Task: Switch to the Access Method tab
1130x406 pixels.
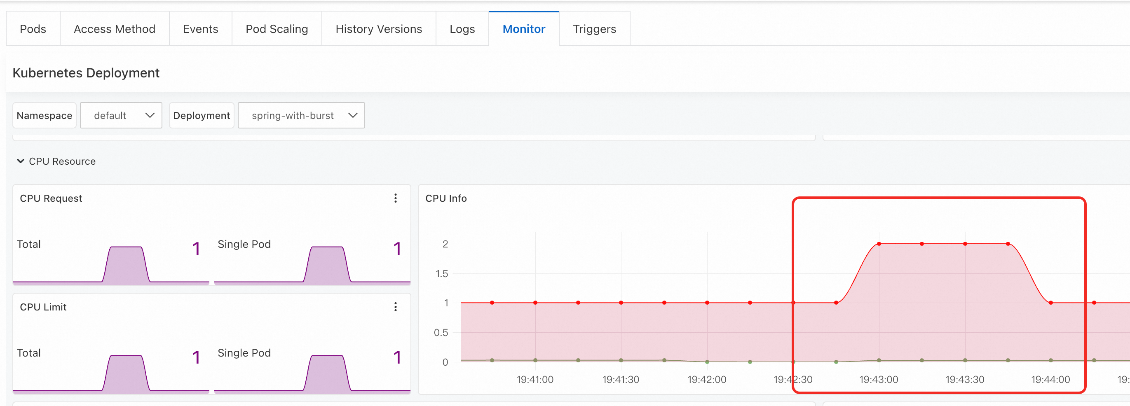Action: point(115,29)
